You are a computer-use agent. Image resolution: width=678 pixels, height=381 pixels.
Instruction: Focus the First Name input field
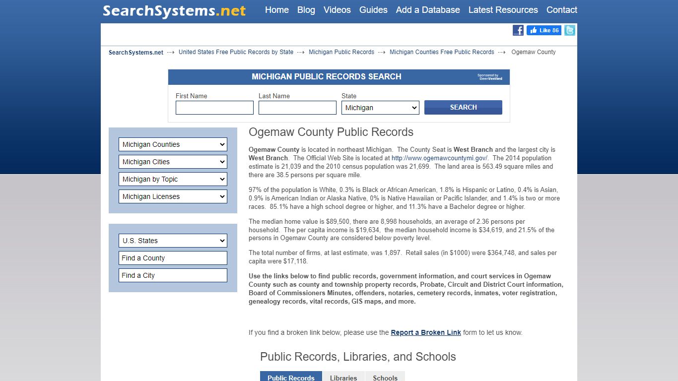click(214, 108)
